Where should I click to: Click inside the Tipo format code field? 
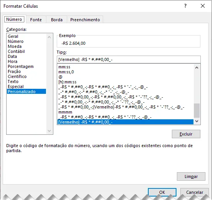coord(129,59)
